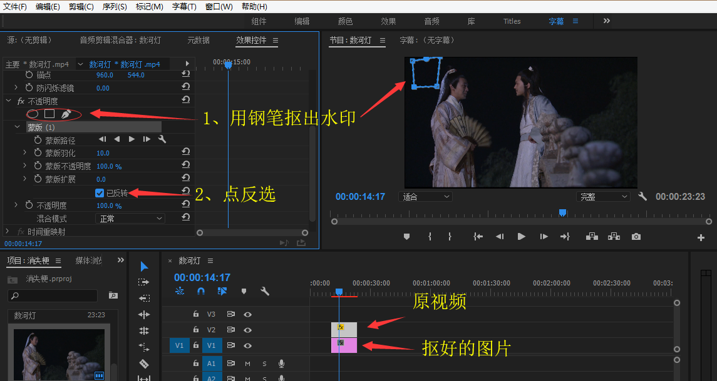This screenshot has height=381, width=717.
Task: Toggle stopwatch animation for 蒙版不透明度
Action: (38, 166)
